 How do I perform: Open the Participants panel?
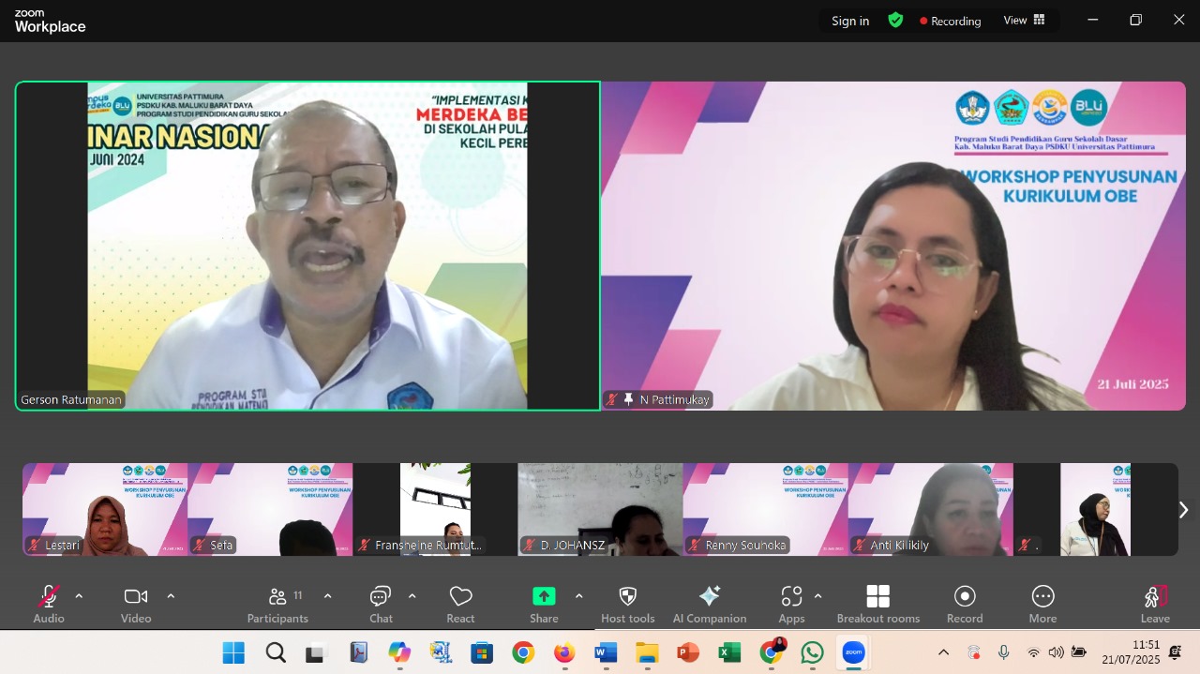coord(277,604)
